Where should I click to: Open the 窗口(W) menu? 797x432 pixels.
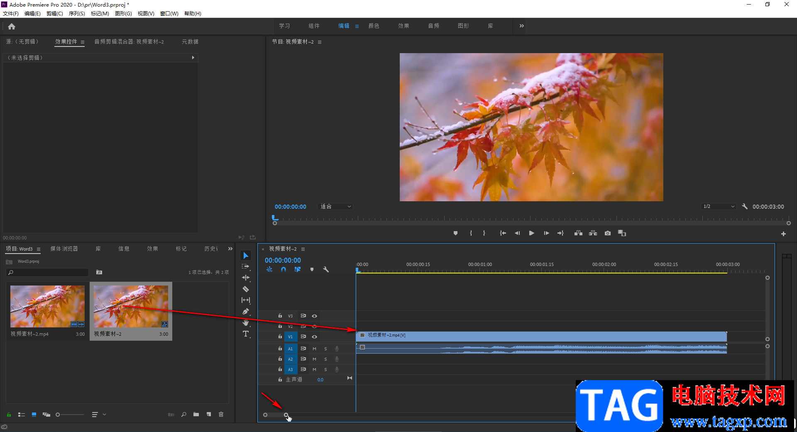(x=169, y=13)
